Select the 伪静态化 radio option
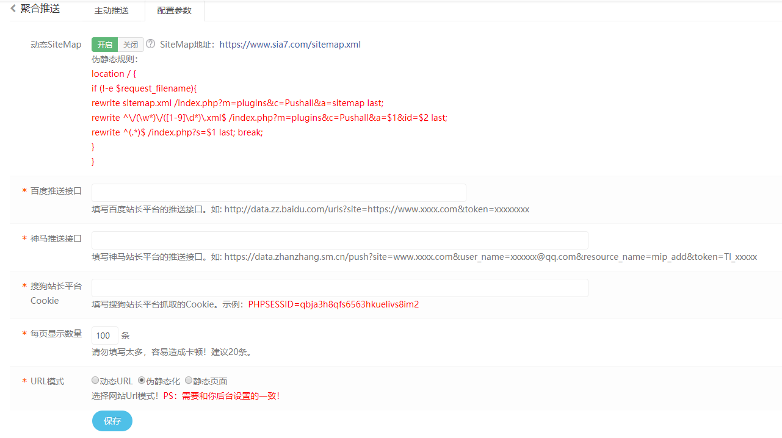Image resolution: width=782 pixels, height=438 pixels. tap(142, 381)
